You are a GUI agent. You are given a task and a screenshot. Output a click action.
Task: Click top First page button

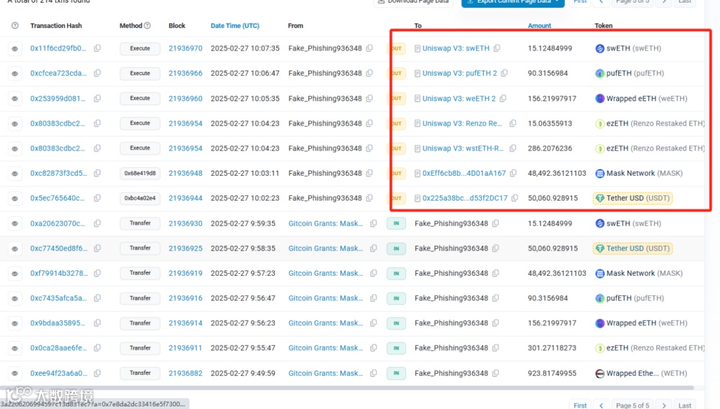tap(580, 2)
